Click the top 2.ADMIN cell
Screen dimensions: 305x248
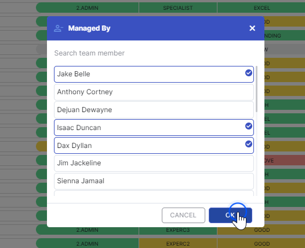point(87,8)
